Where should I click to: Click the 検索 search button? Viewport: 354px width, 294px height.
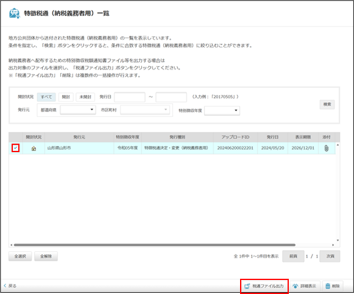coord(327,104)
